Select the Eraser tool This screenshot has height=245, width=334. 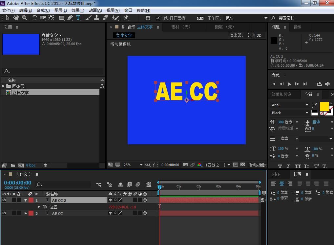click(105, 18)
